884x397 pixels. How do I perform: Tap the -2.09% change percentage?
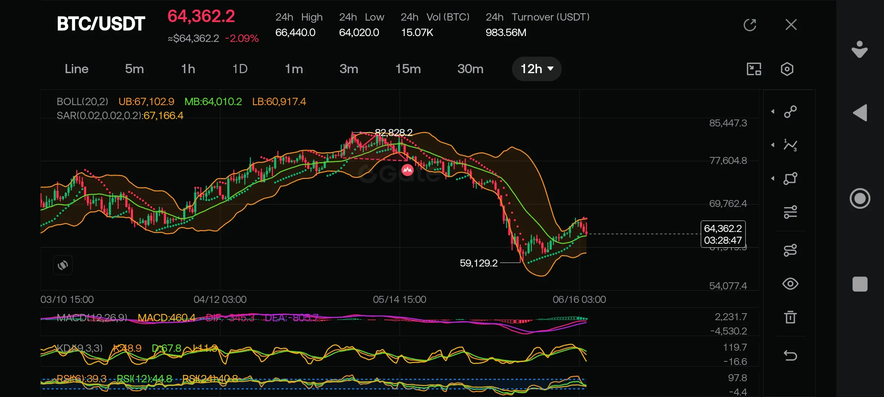[x=242, y=39]
